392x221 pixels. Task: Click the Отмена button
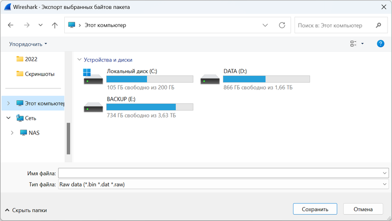363,209
